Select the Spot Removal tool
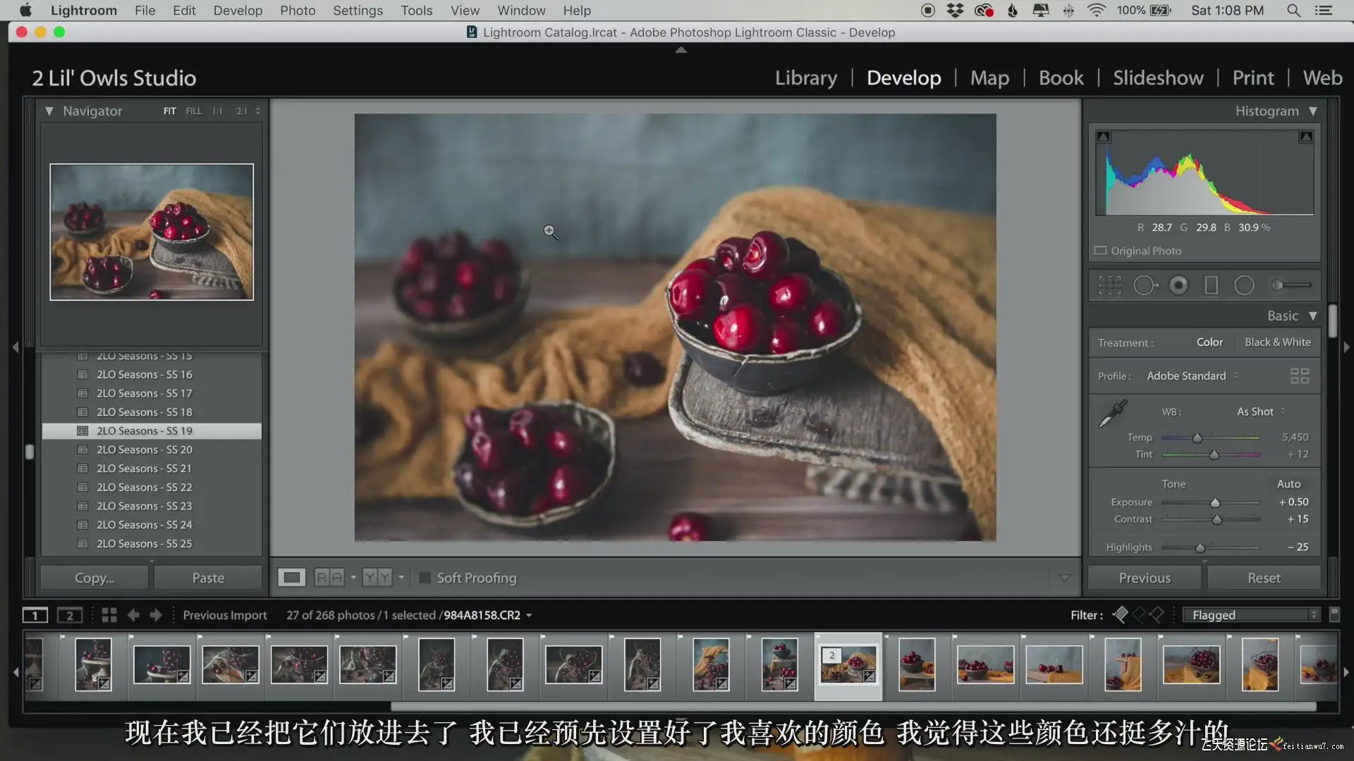The width and height of the screenshot is (1354, 761). [x=1145, y=285]
